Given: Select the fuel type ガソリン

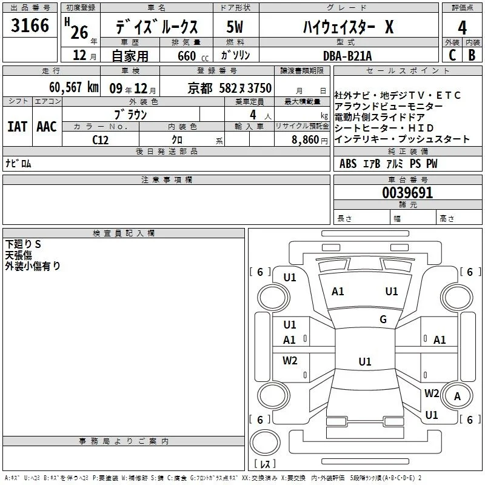Looking at the screenshot, I should (x=235, y=55).
